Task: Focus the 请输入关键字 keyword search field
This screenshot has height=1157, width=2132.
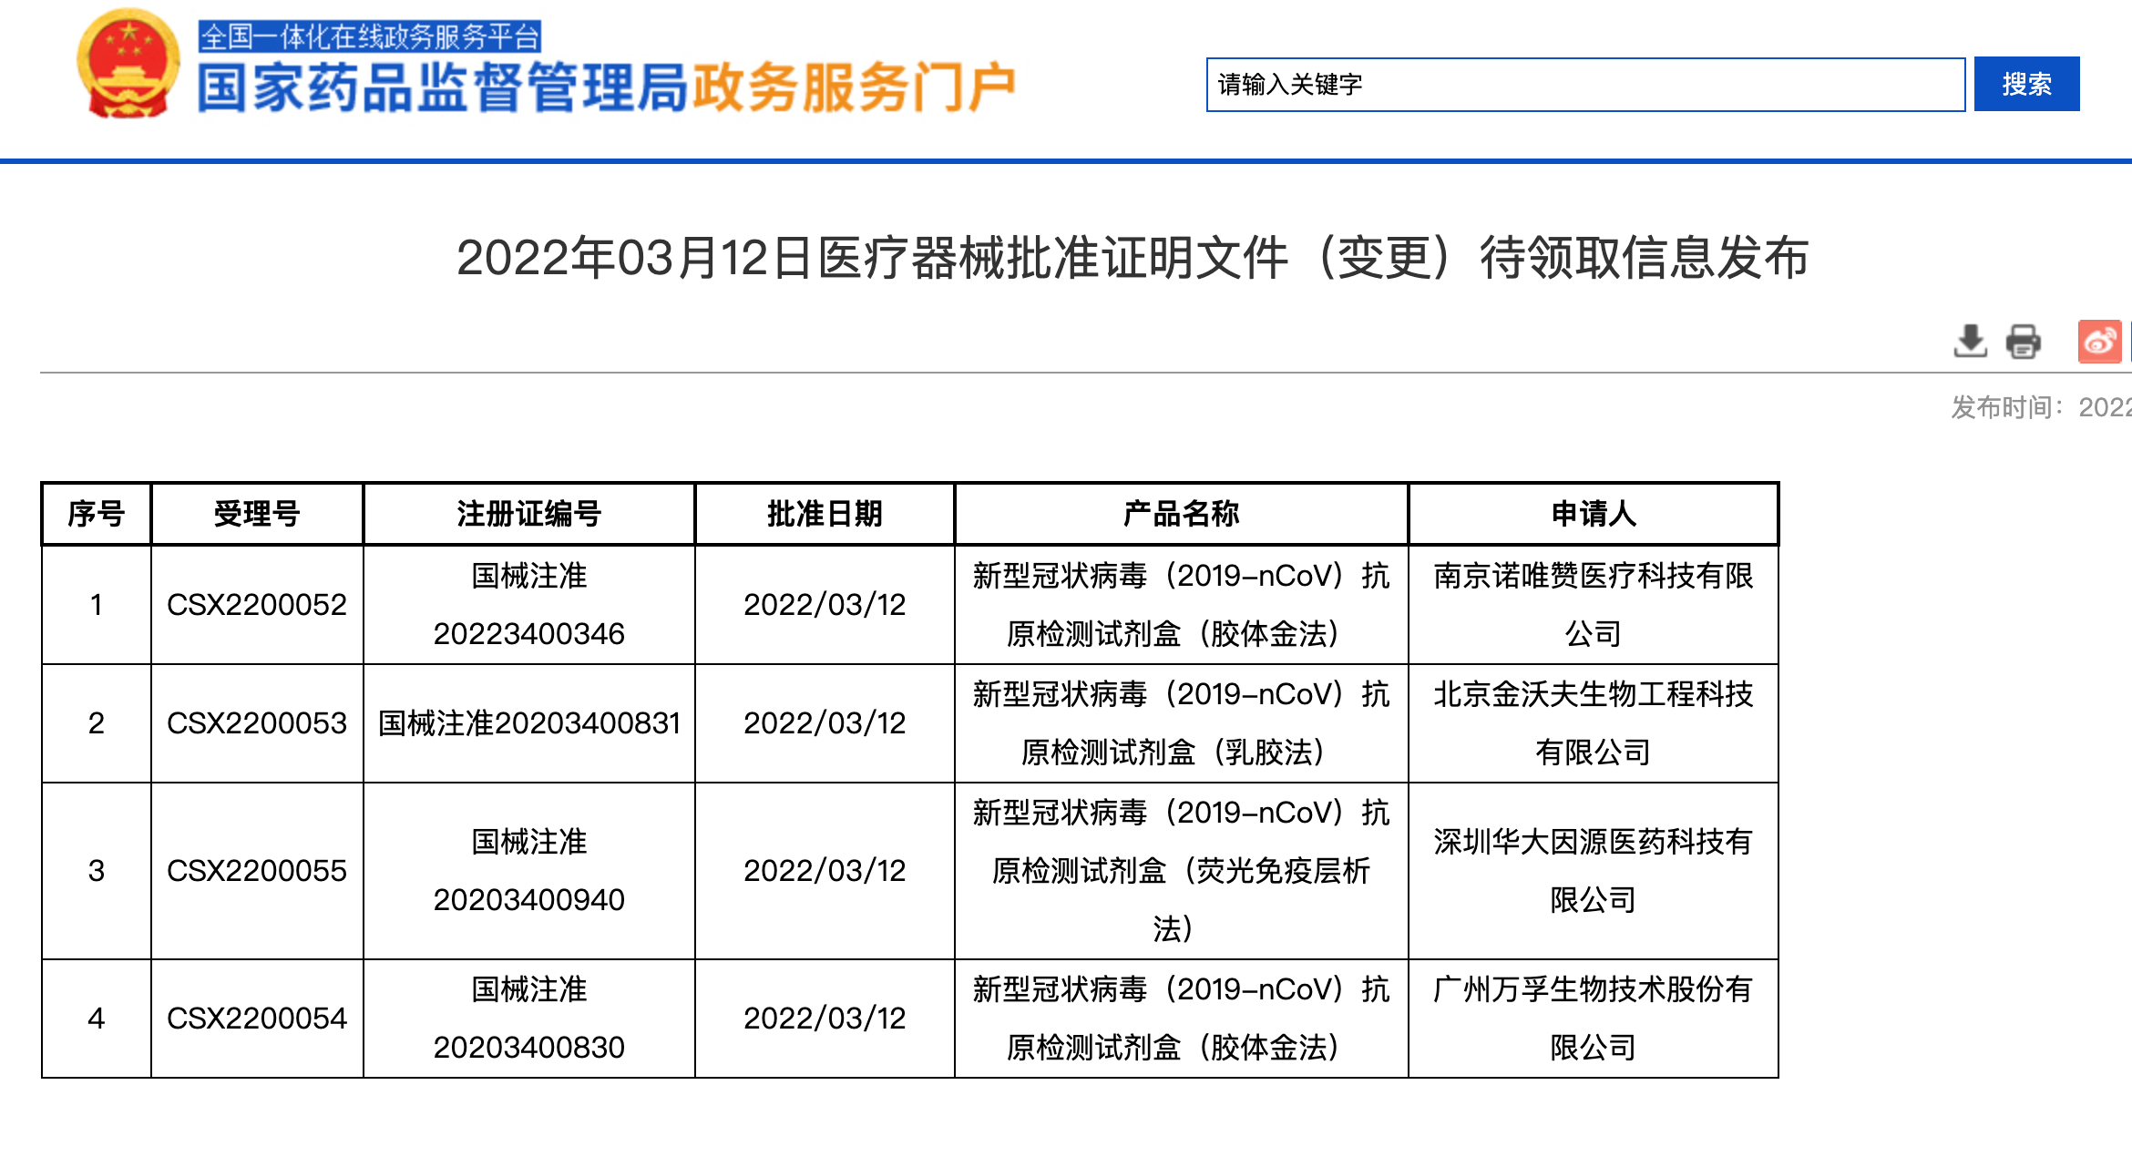Action: (1584, 85)
